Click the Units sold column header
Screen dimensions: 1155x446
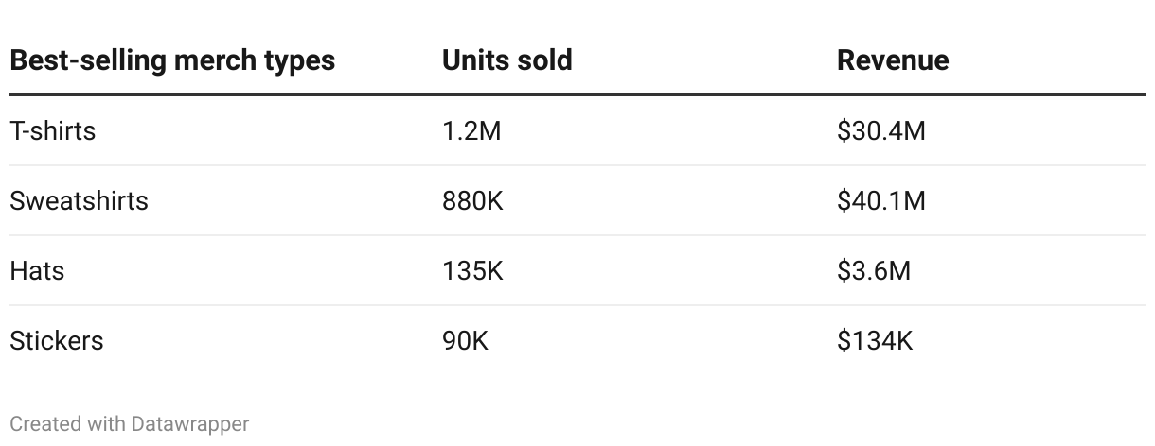pyautogui.click(x=506, y=60)
